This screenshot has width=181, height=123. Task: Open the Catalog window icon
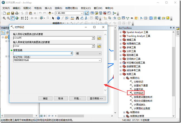[x=96, y=13]
